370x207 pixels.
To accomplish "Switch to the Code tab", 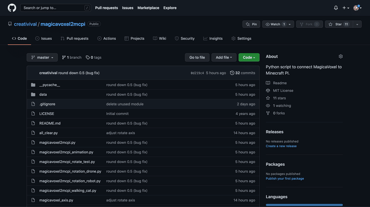I will (x=19, y=38).
